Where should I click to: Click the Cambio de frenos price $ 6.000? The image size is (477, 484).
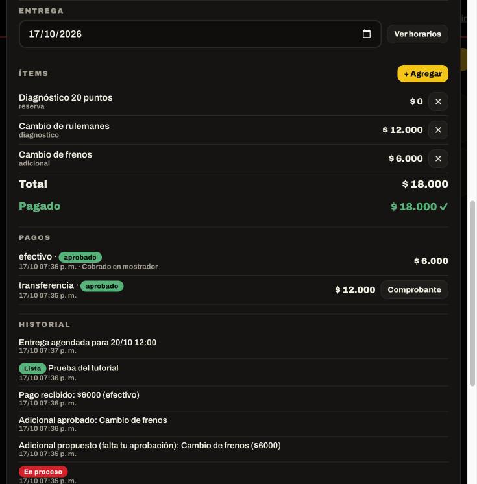(x=406, y=158)
